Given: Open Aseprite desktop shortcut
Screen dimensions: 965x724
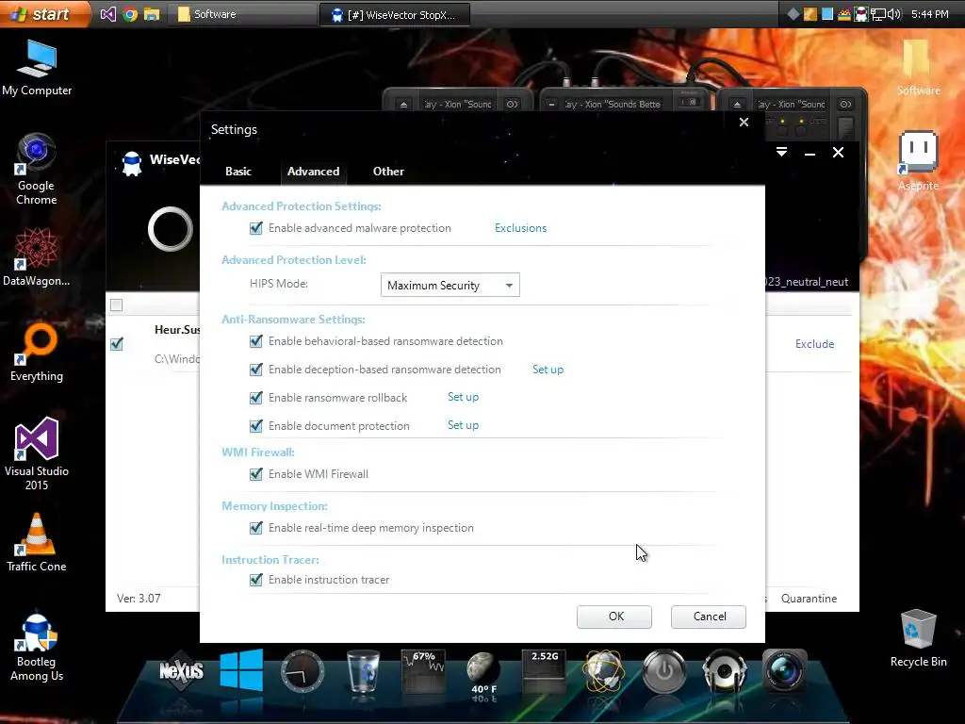Looking at the screenshot, I should tap(918, 161).
